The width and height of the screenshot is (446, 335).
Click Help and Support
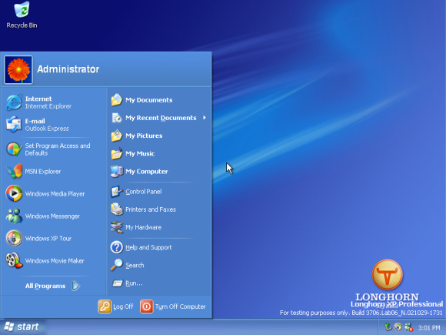click(x=159, y=247)
